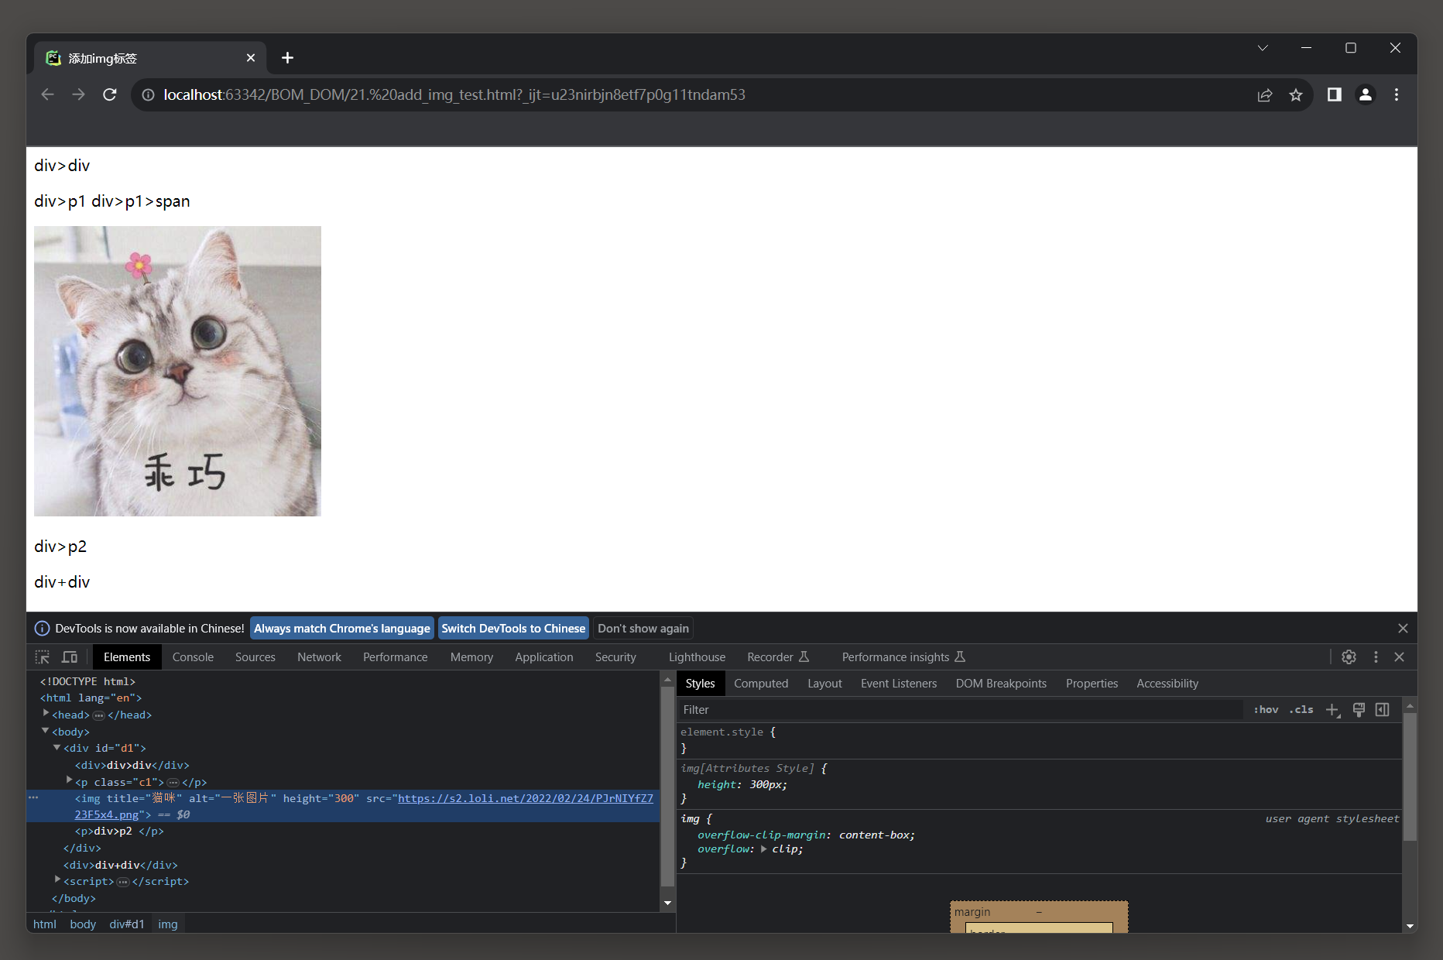Click the DOM tree scrollbar down arrow
This screenshot has height=960, width=1443.
(667, 903)
